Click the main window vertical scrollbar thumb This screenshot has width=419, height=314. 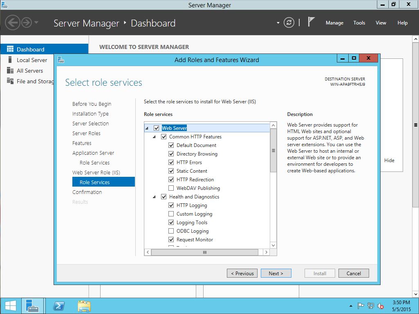416,125
